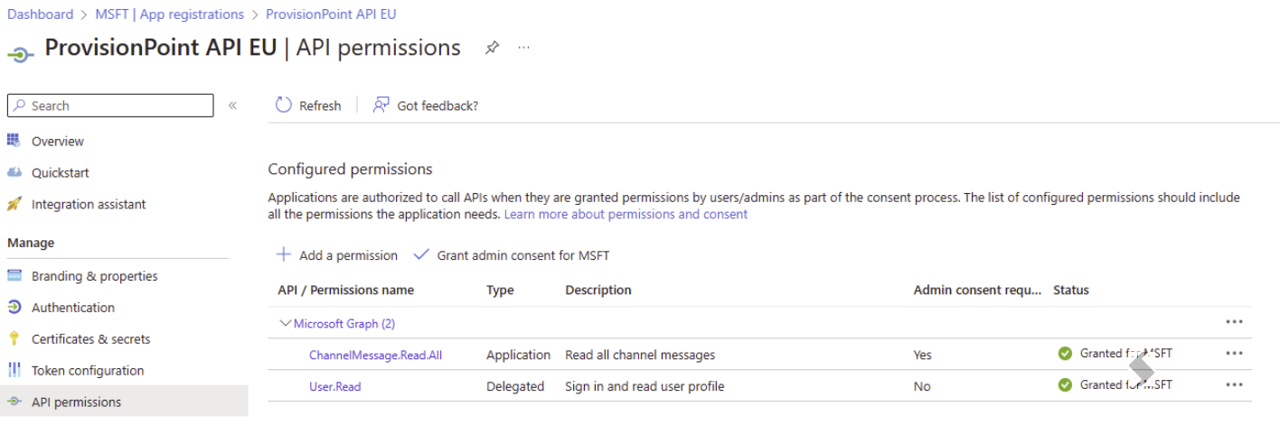Viewport: 1280px width, 425px height.
Task: Click the plus icon for Add a permission
Action: tap(284, 254)
